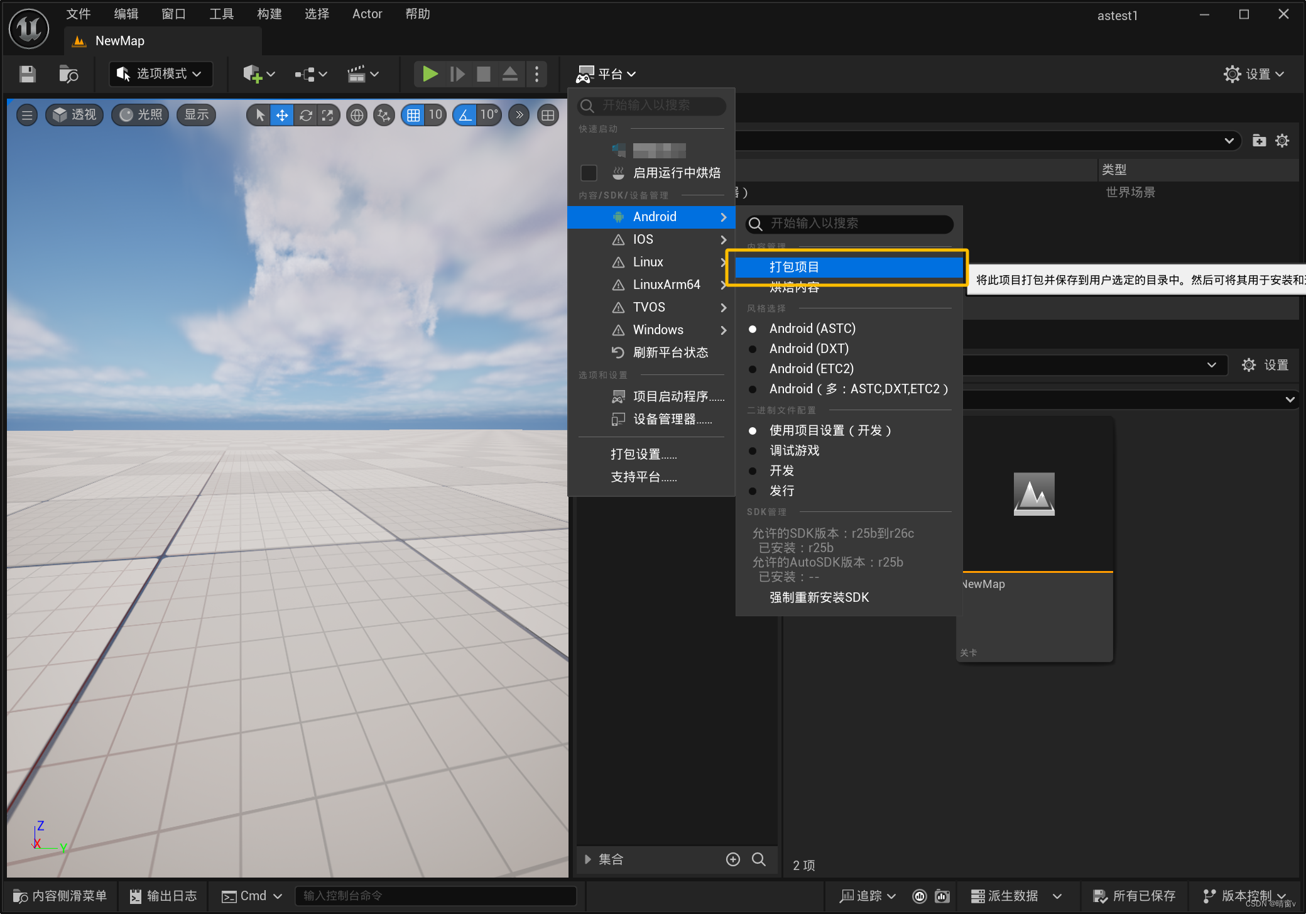
Task: Select the Android (ETC2) texture format
Action: 811,369
